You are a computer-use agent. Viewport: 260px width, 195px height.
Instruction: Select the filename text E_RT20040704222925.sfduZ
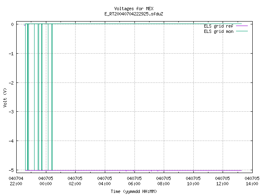pos(134,14)
